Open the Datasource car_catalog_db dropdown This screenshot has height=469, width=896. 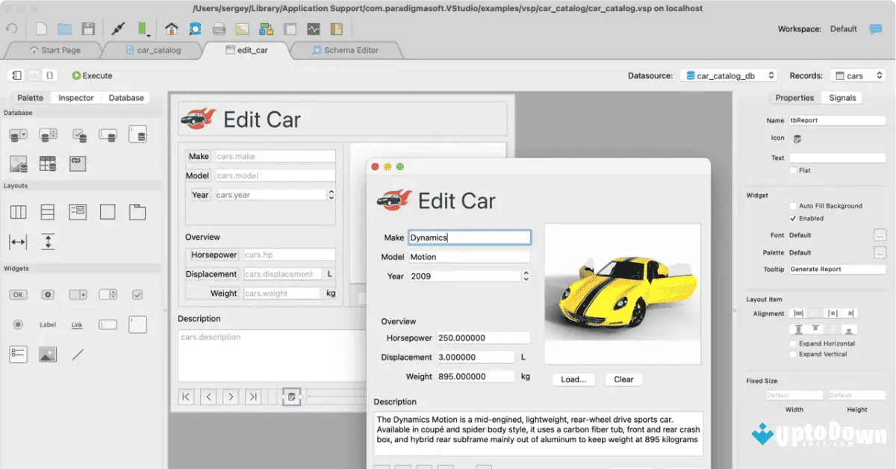[x=728, y=75]
